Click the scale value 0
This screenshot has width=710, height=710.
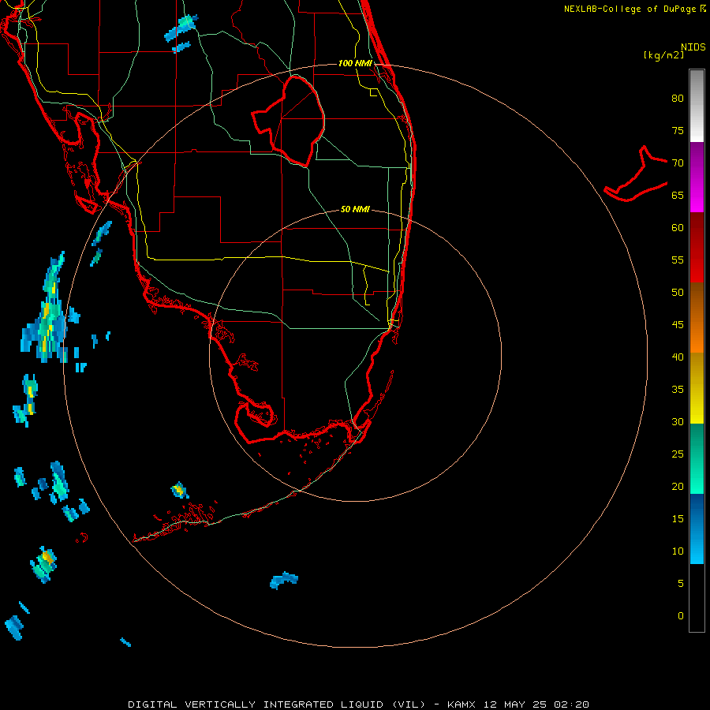pos(681,616)
